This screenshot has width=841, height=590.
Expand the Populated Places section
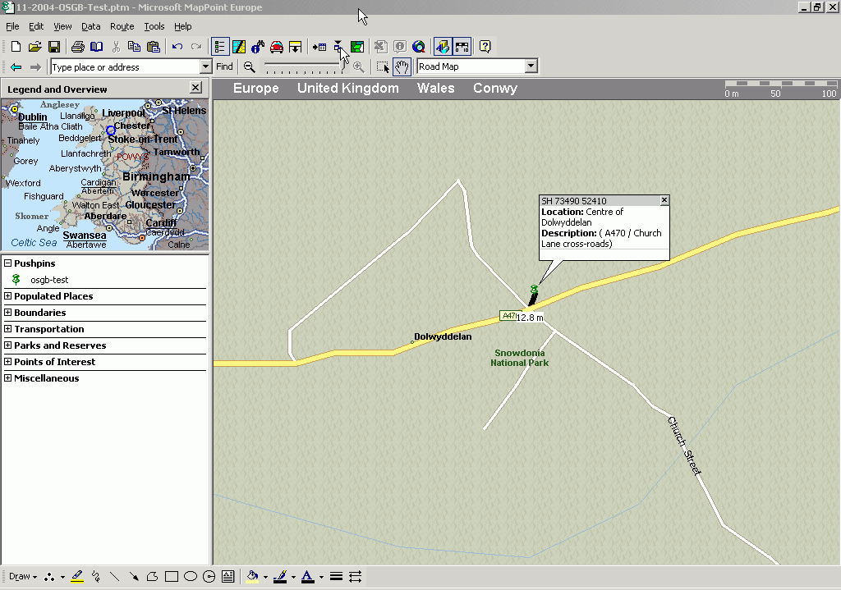pos(8,296)
